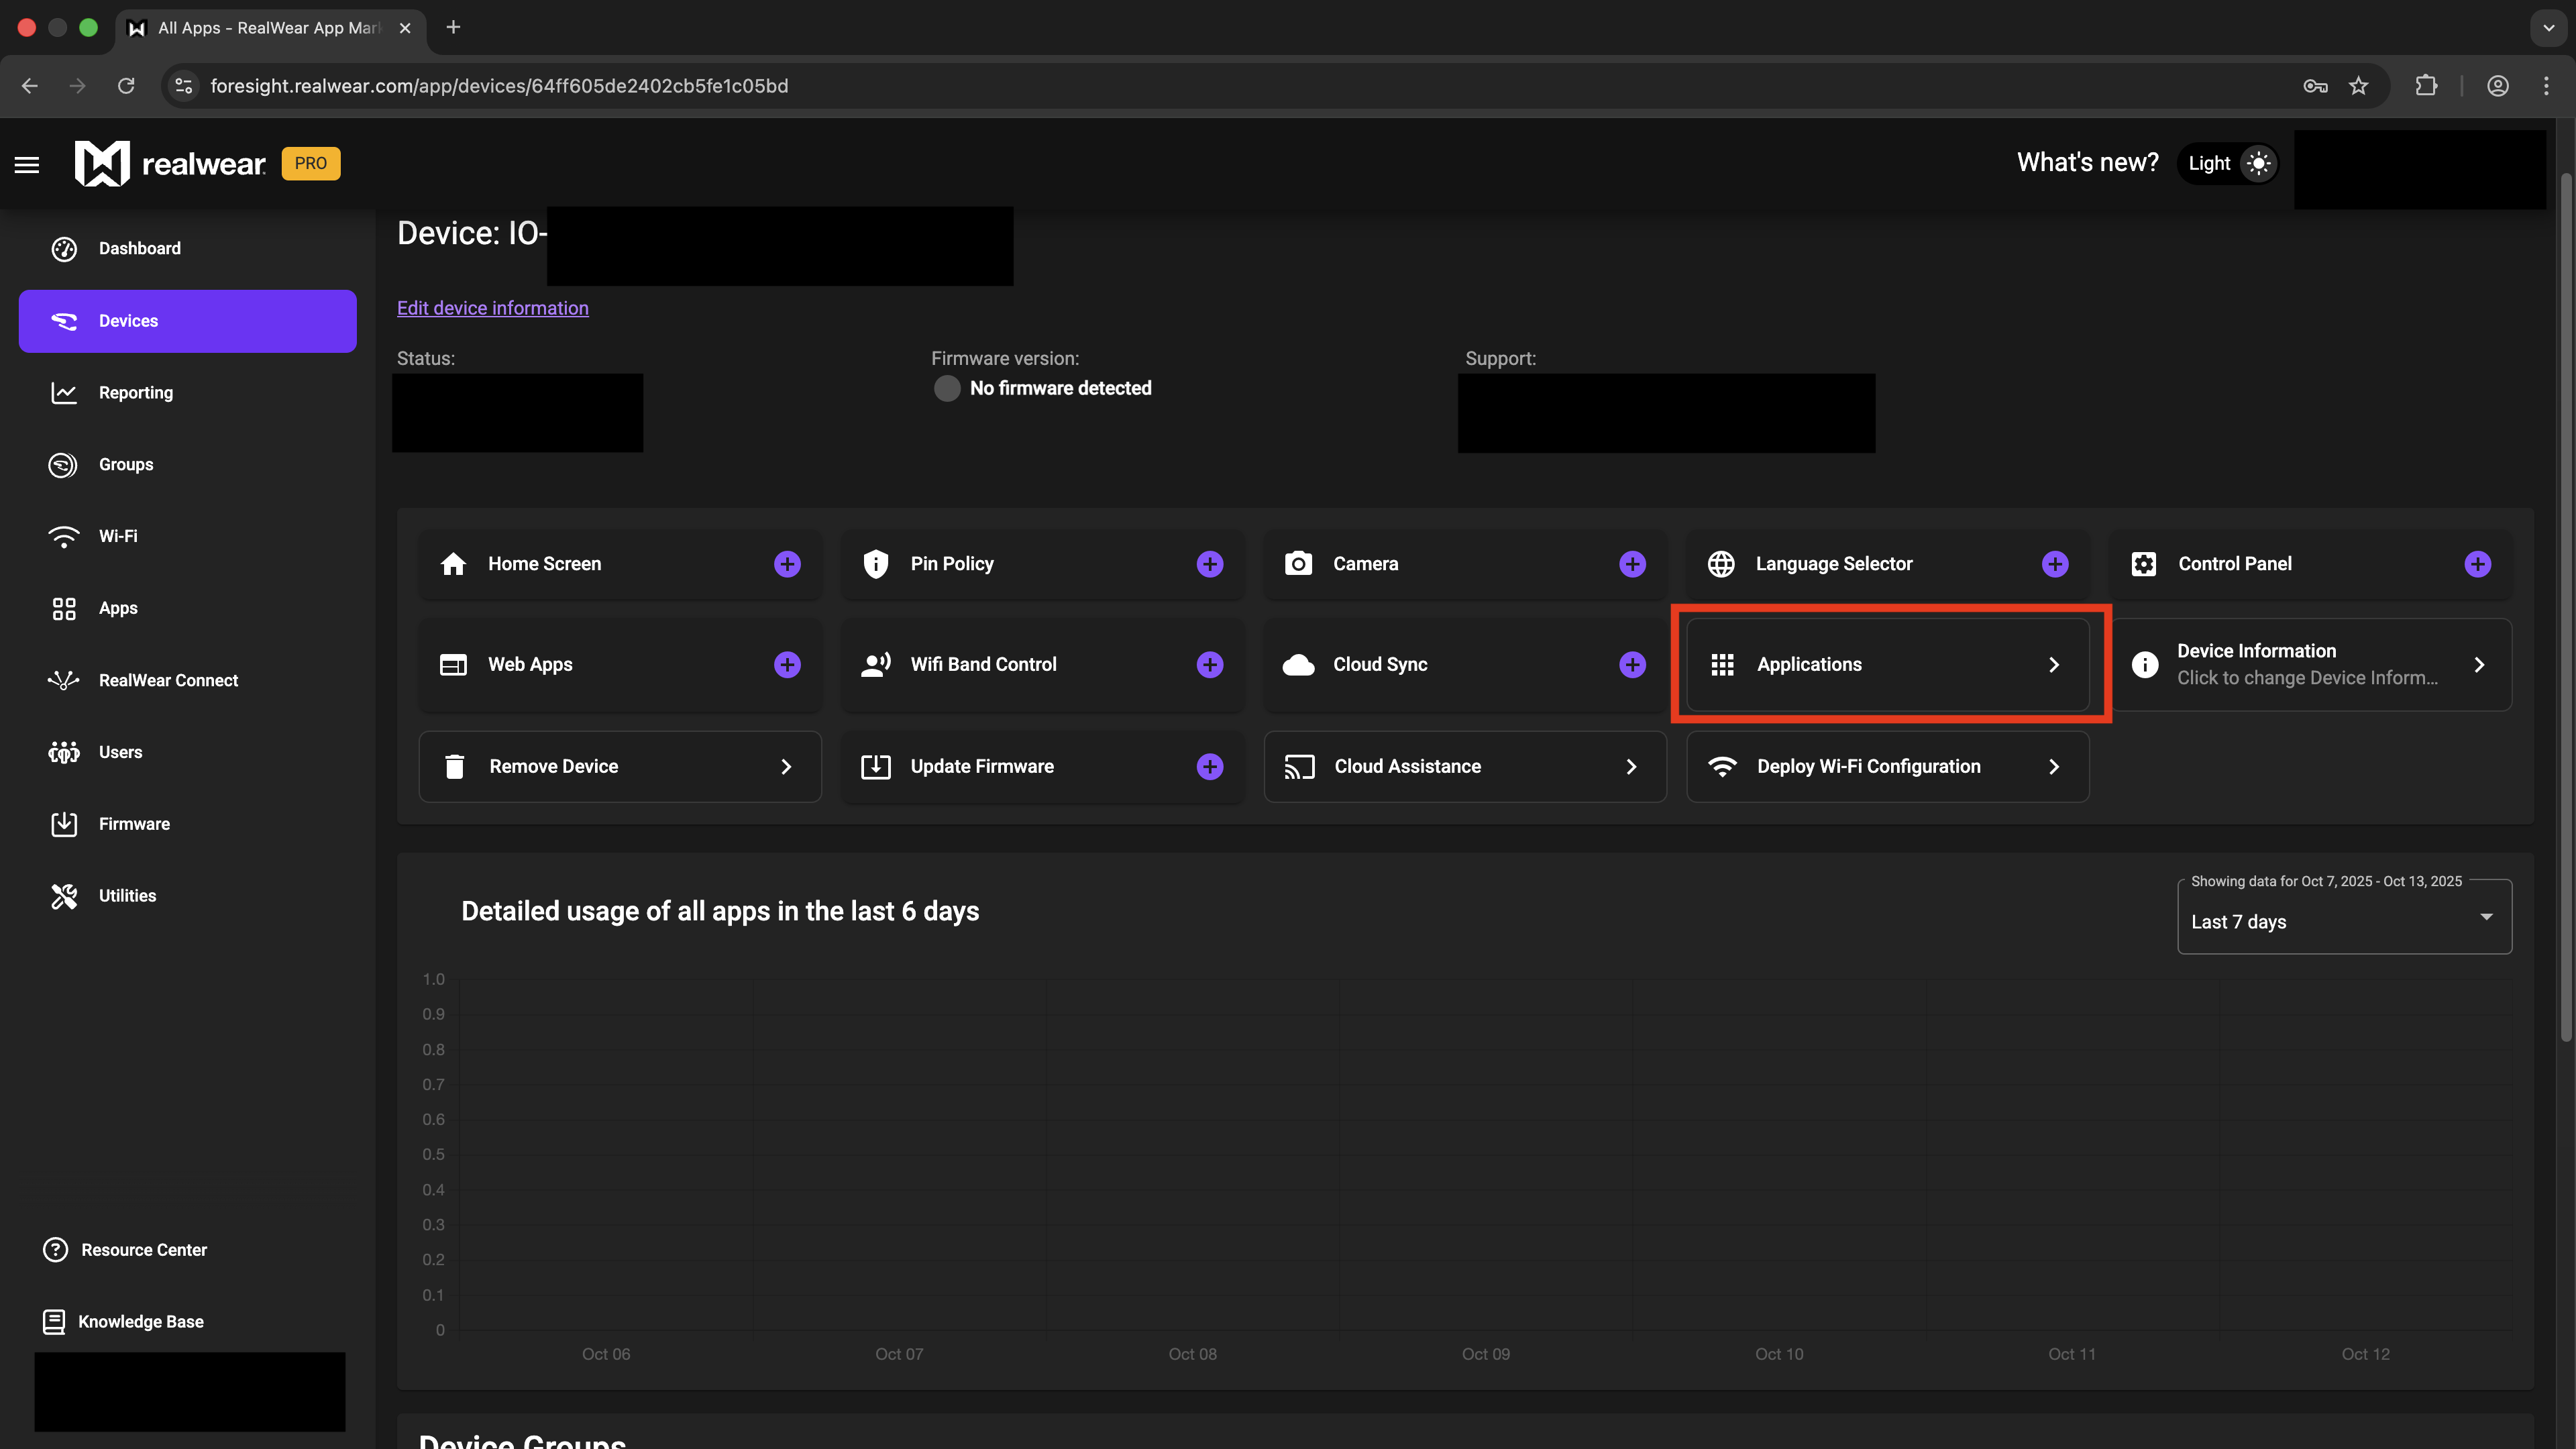The image size is (2576, 1449).
Task: Click the Control Panel gear icon
Action: click(x=2144, y=564)
